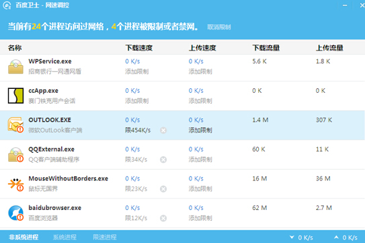Image resolution: width=365 pixels, height=243 pixels.
Task: Click the 1.8 K upload traffic value
Action: (323, 61)
